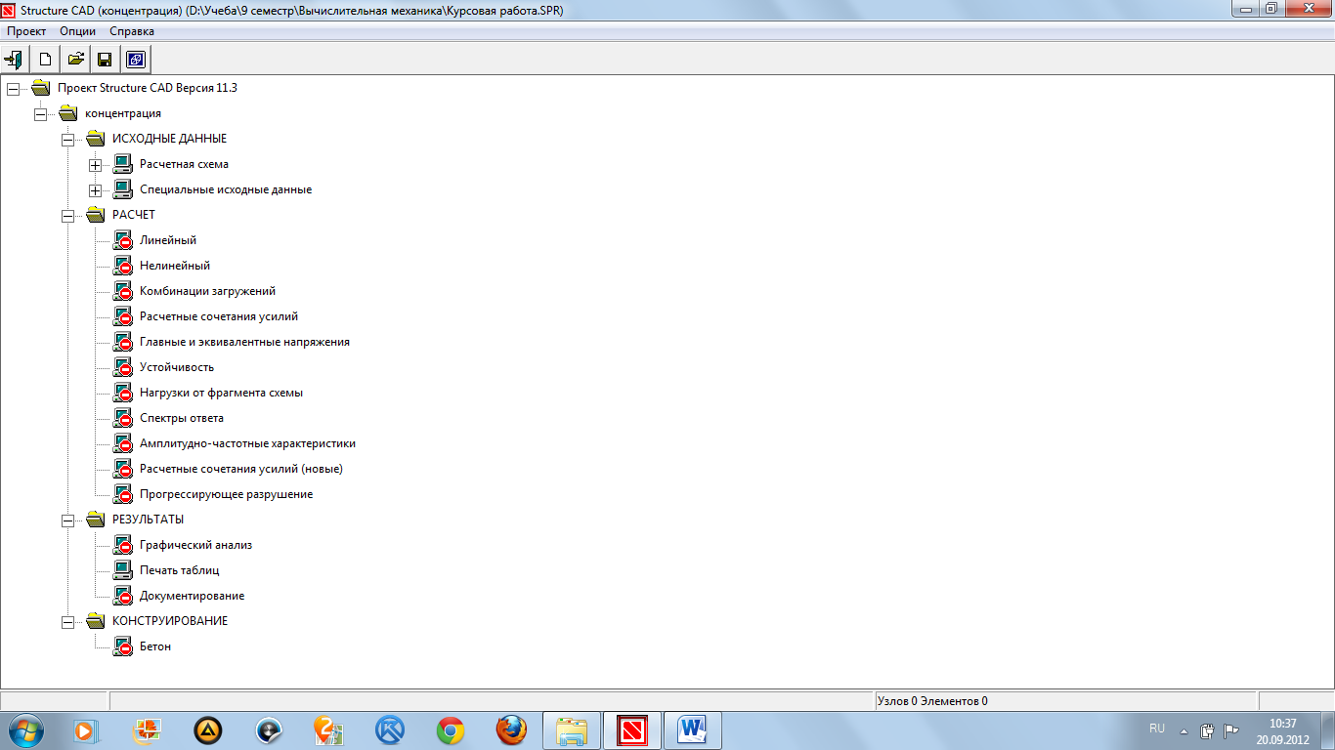The height and width of the screenshot is (750, 1335).
Task: Save the project with the floppy disk icon
Action: 106,59
